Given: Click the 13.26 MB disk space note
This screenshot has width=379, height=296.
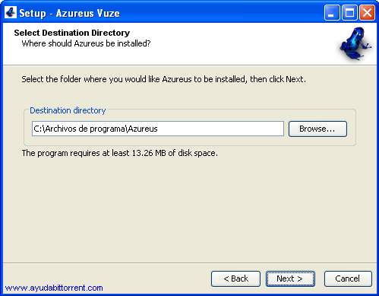Looking at the screenshot, I should [119, 153].
